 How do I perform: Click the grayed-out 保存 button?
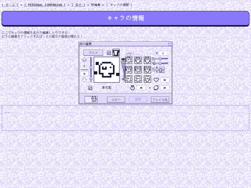[x=138, y=99]
